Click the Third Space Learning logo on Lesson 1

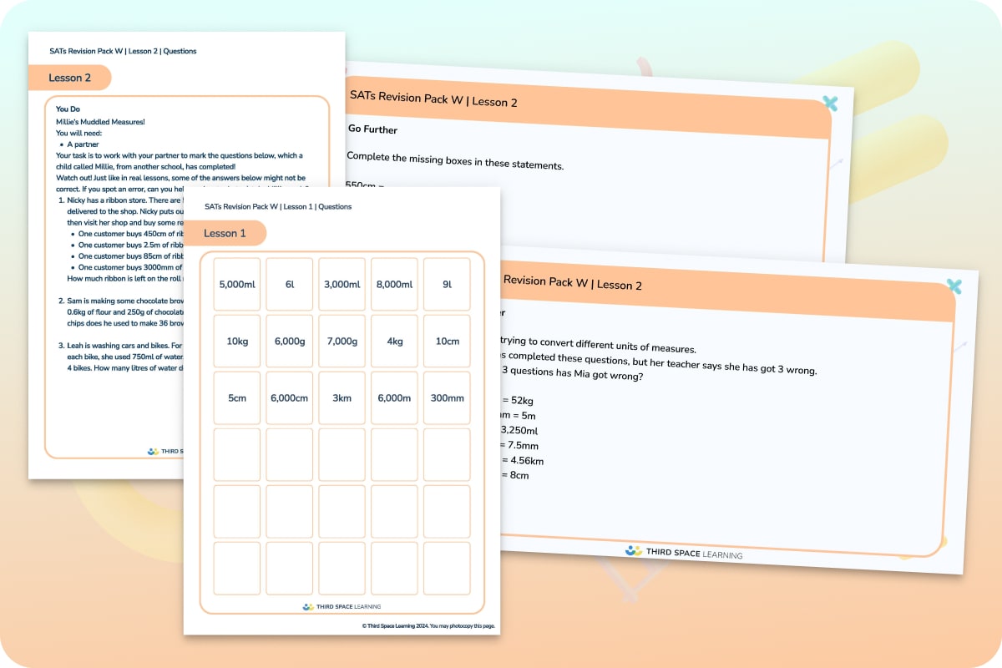(337, 606)
